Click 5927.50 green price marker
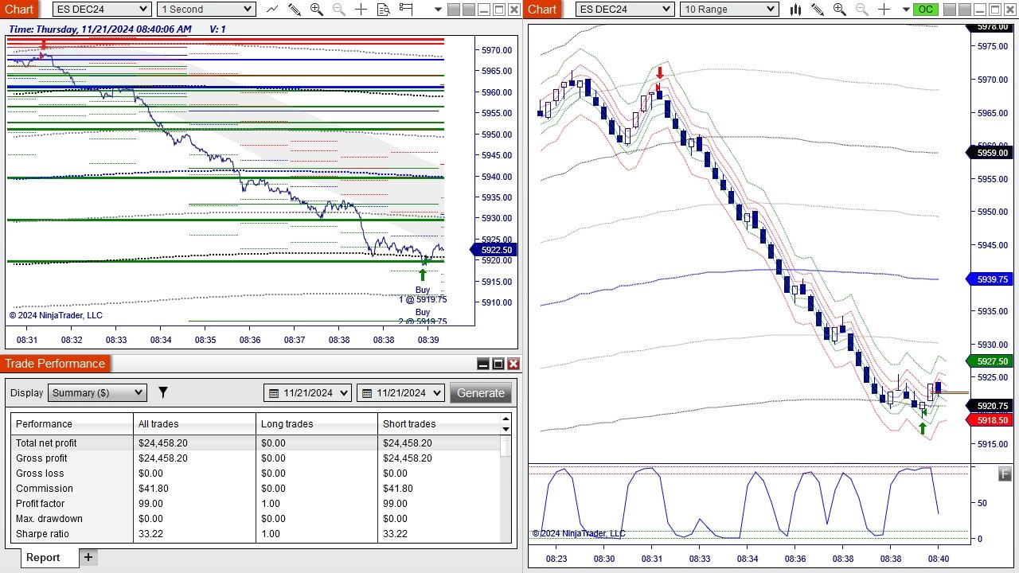The image size is (1019, 573). pos(991,361)
